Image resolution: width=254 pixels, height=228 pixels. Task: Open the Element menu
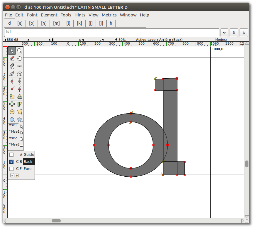(49, 15)
